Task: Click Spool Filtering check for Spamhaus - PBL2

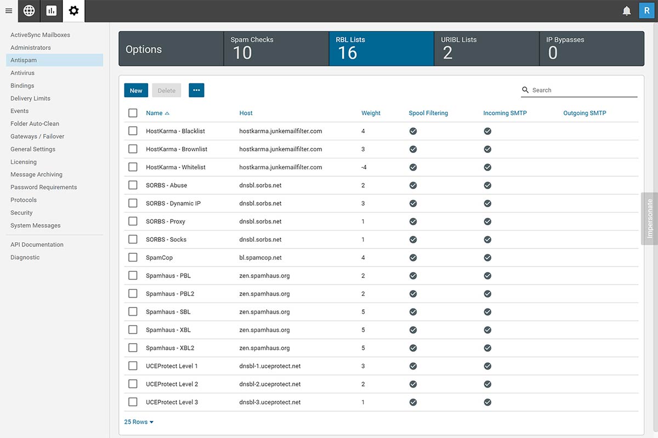Action: (413, 294)
